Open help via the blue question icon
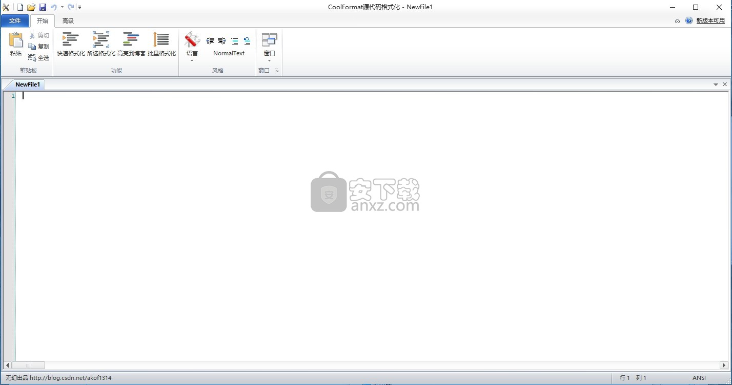The height and width of the screenshot is (385, 732). 689,21
